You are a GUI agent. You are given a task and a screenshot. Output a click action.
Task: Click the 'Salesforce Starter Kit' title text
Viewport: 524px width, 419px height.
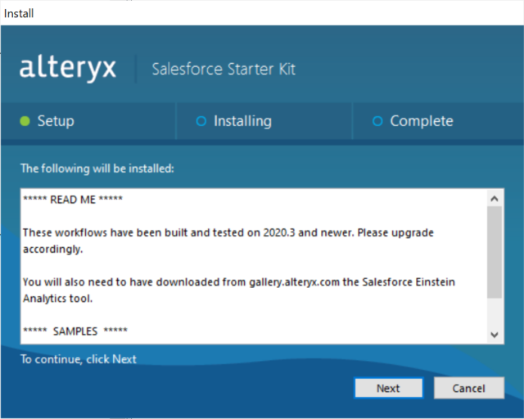click(224, 70)
